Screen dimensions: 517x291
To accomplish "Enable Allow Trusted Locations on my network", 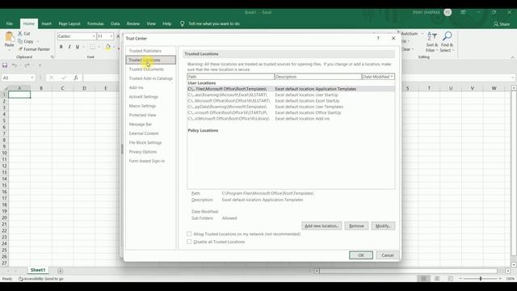I will click(189, 234).
